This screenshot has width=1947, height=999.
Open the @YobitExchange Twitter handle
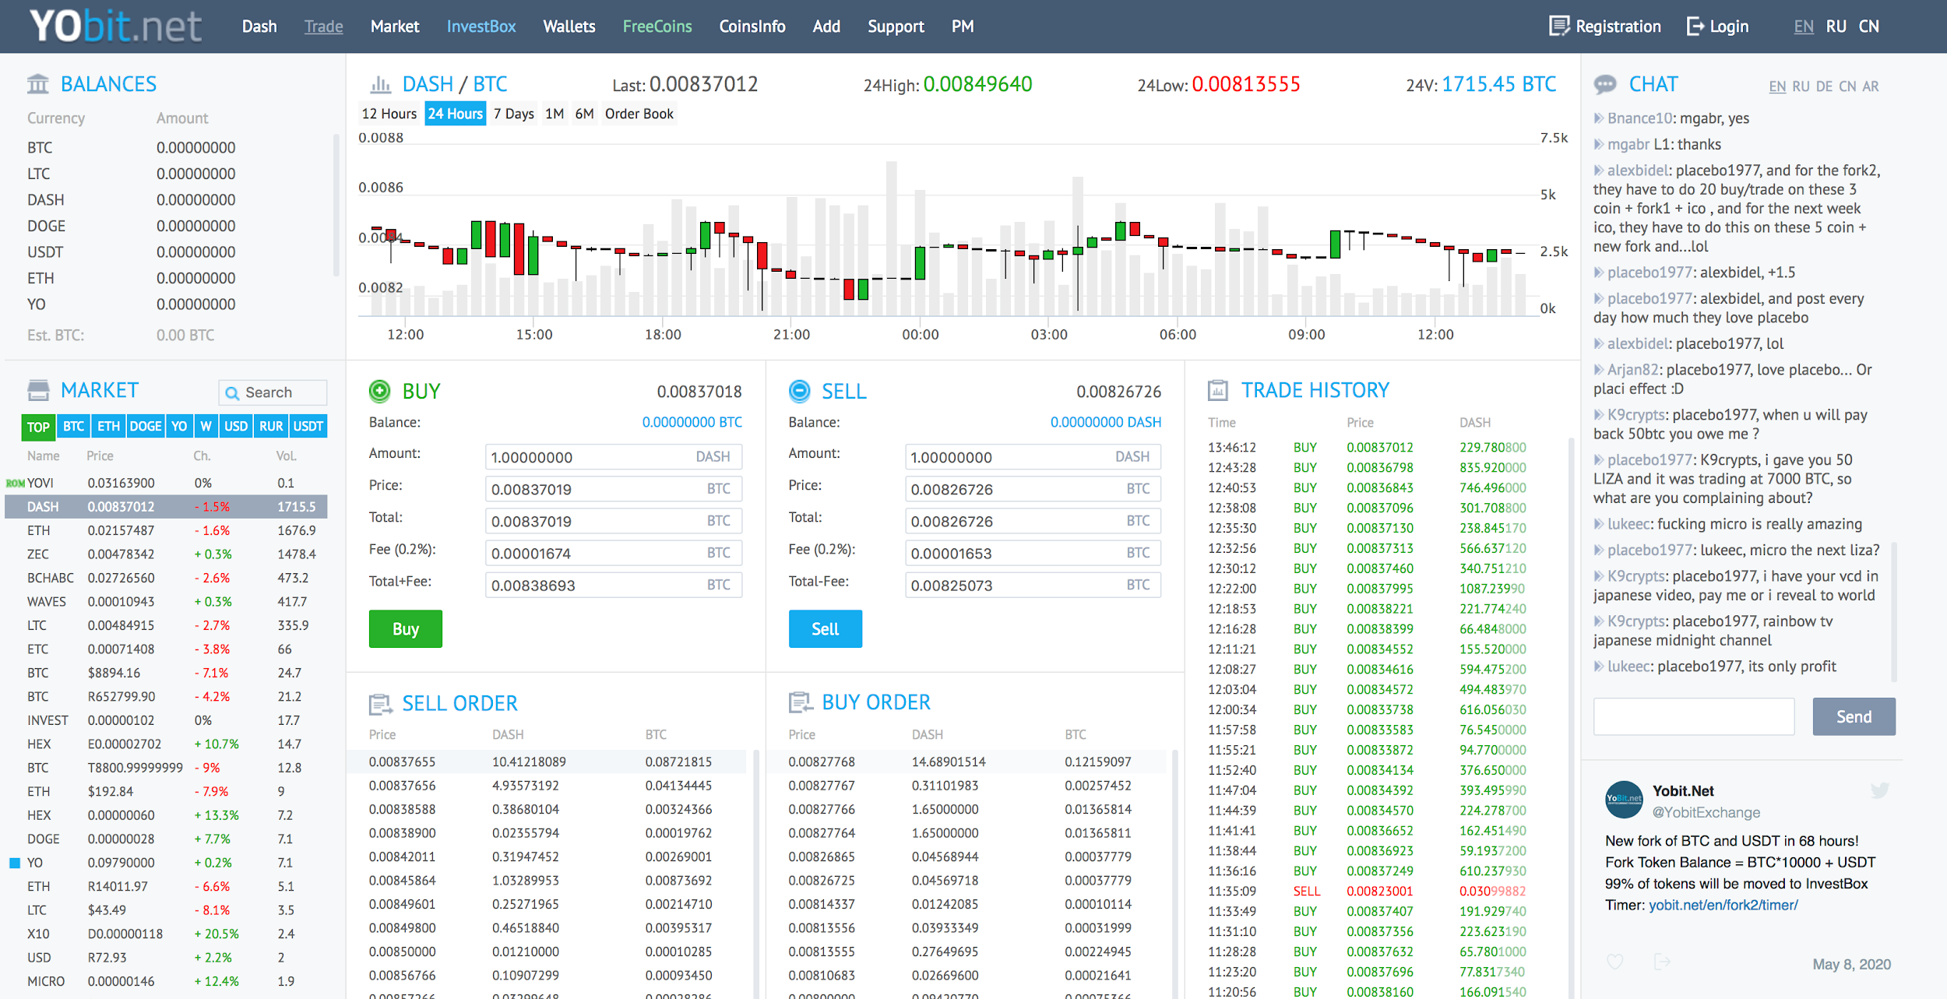1706,813
